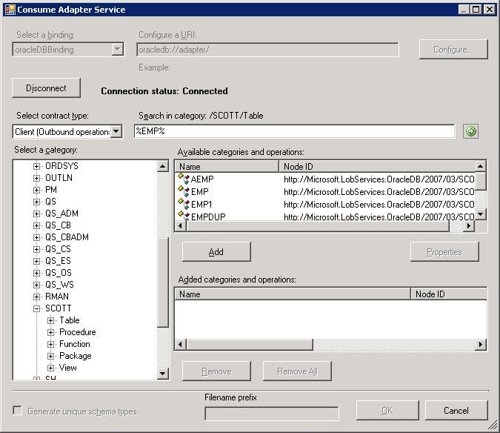This screenshot has width=500, height=433.
Task: Click in the search text field
Action: click(293, 131)
